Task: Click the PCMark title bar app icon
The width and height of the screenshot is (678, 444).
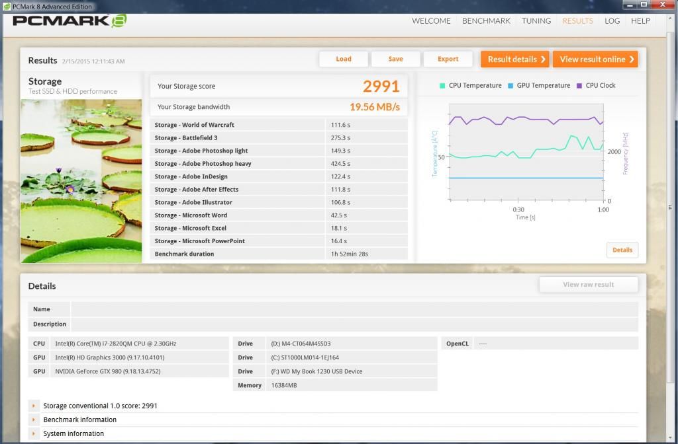Action: (x=7, y=7)
